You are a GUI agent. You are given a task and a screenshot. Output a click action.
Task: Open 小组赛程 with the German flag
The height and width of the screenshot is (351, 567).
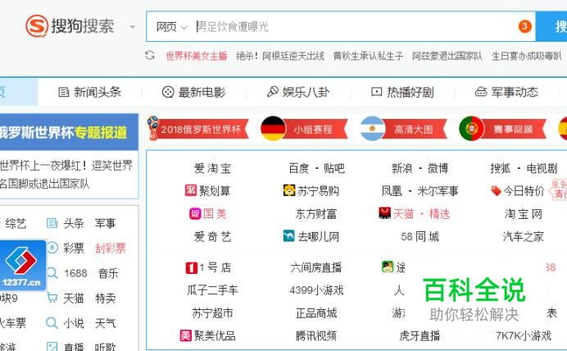(304, 129)
